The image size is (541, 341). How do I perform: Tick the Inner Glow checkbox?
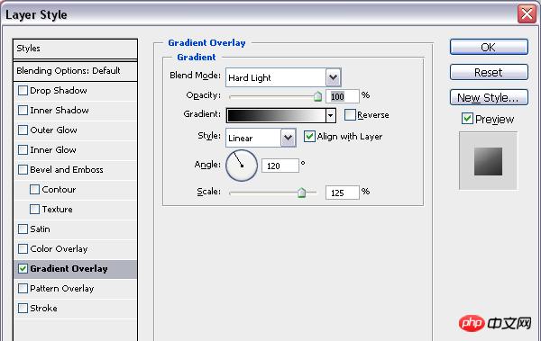coord(23,150)
